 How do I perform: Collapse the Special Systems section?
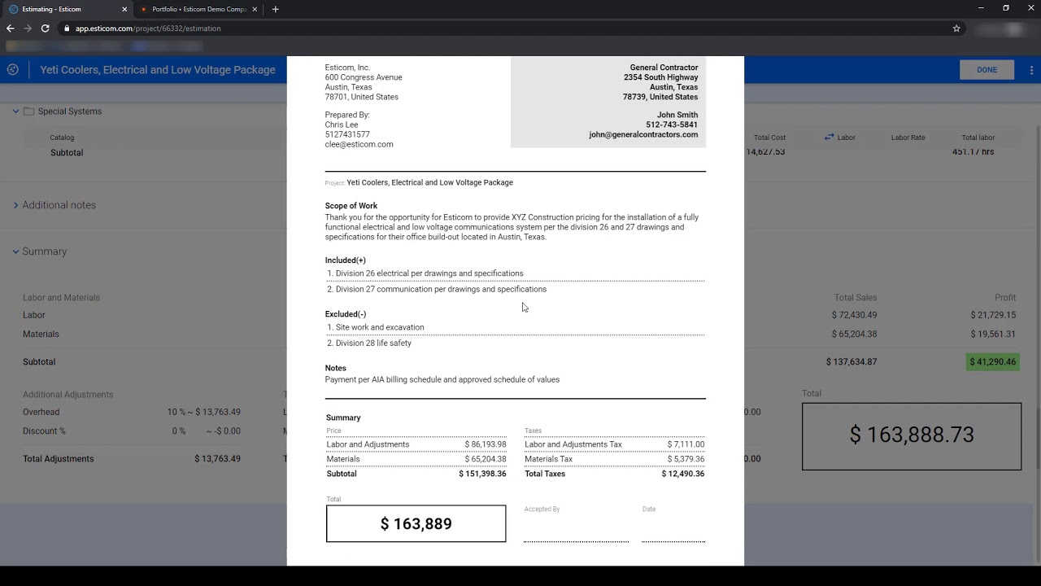(15, 112)
